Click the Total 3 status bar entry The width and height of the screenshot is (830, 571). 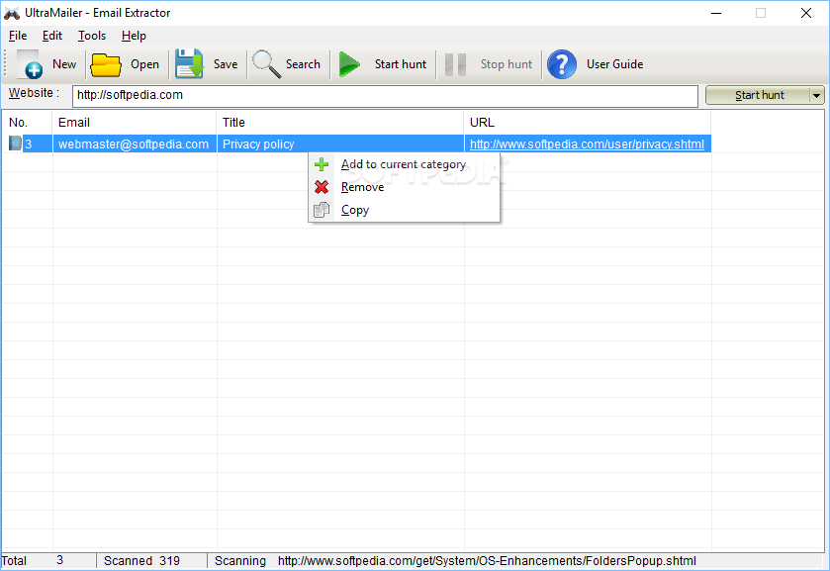pos(48,560)
